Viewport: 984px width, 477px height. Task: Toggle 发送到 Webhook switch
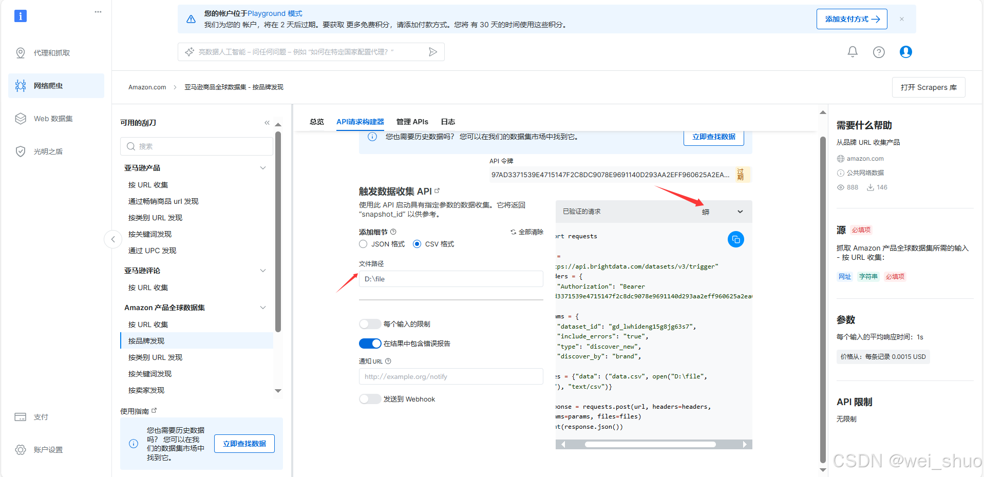tap(370, 399)
